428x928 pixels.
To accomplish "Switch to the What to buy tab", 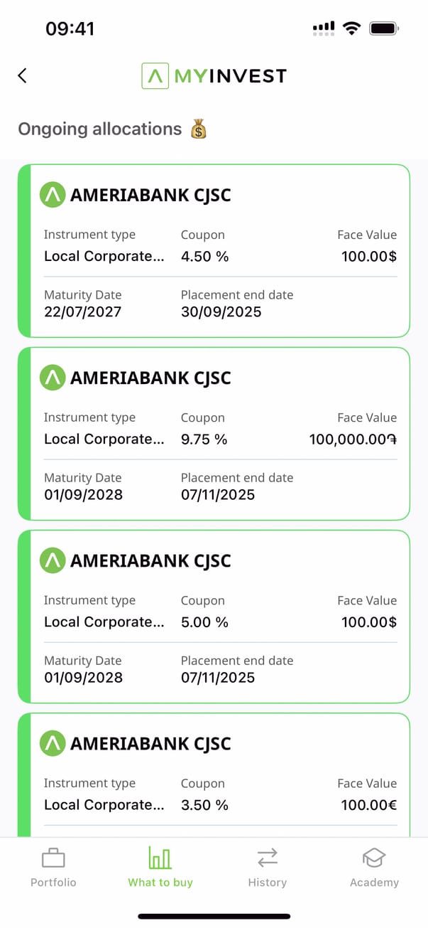I will pos(160,868).
